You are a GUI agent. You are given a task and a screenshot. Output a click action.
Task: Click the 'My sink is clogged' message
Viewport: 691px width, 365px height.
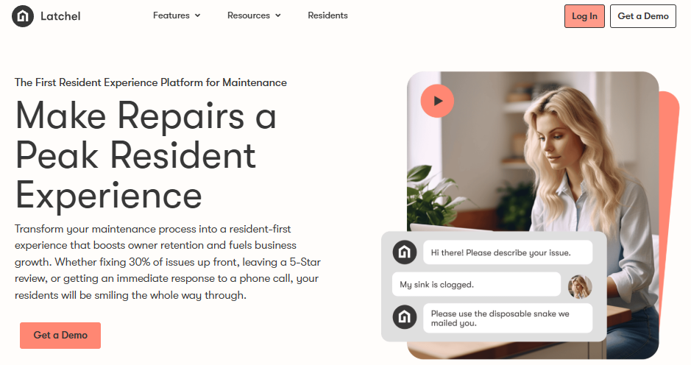click(476, 284)
